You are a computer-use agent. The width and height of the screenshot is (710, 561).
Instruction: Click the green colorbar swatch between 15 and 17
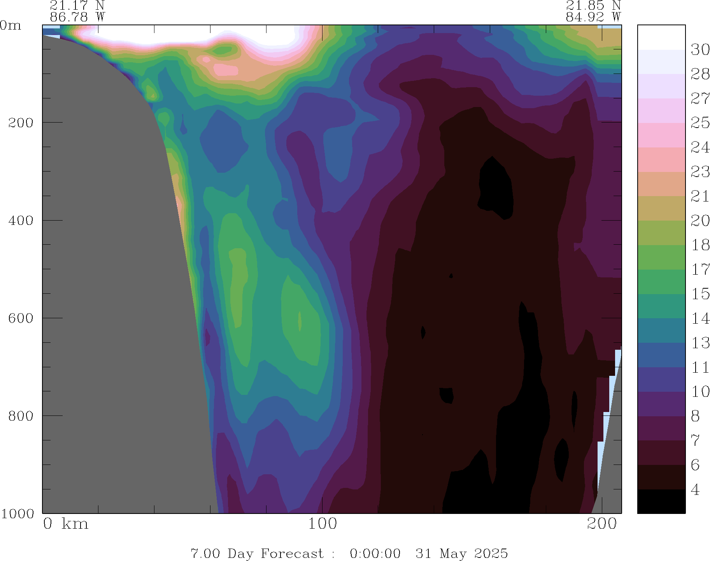click(661, 281)
